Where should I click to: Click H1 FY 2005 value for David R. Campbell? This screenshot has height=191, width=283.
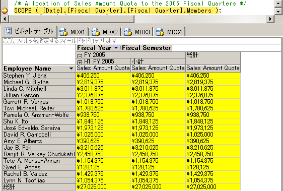[103, 135]
